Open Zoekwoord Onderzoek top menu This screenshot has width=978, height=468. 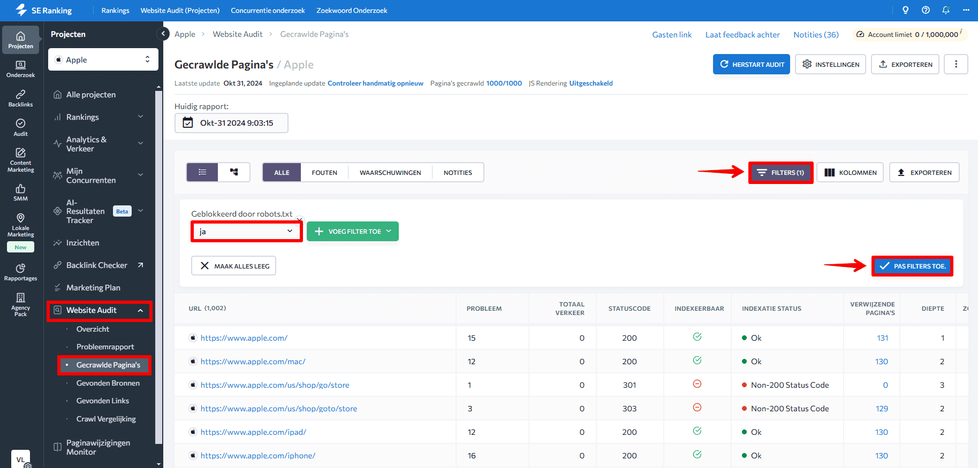click(x=352, y=10)
